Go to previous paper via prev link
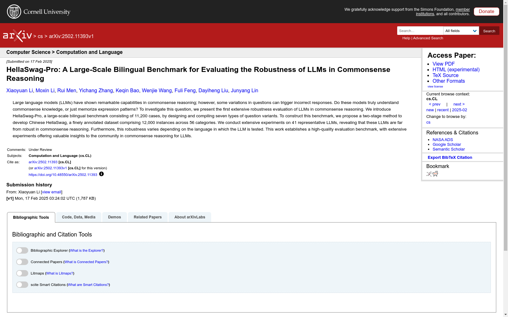Screen dimensions: 508x317 pyautogui.click(x=435, y=104)
